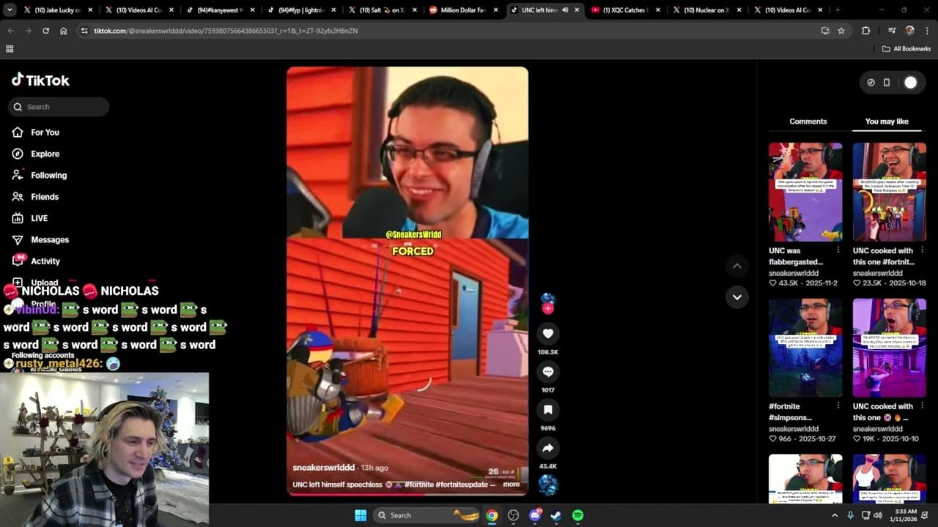
Task: Expand caption with the 'more' link
Action: coord(512,485)
